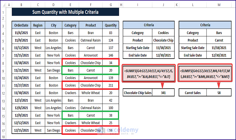
Task: Select the date cell 11/27/2021
Action: tap(21, 85)
